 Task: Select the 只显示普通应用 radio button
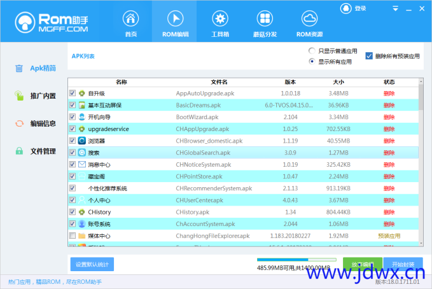(312, 51)
